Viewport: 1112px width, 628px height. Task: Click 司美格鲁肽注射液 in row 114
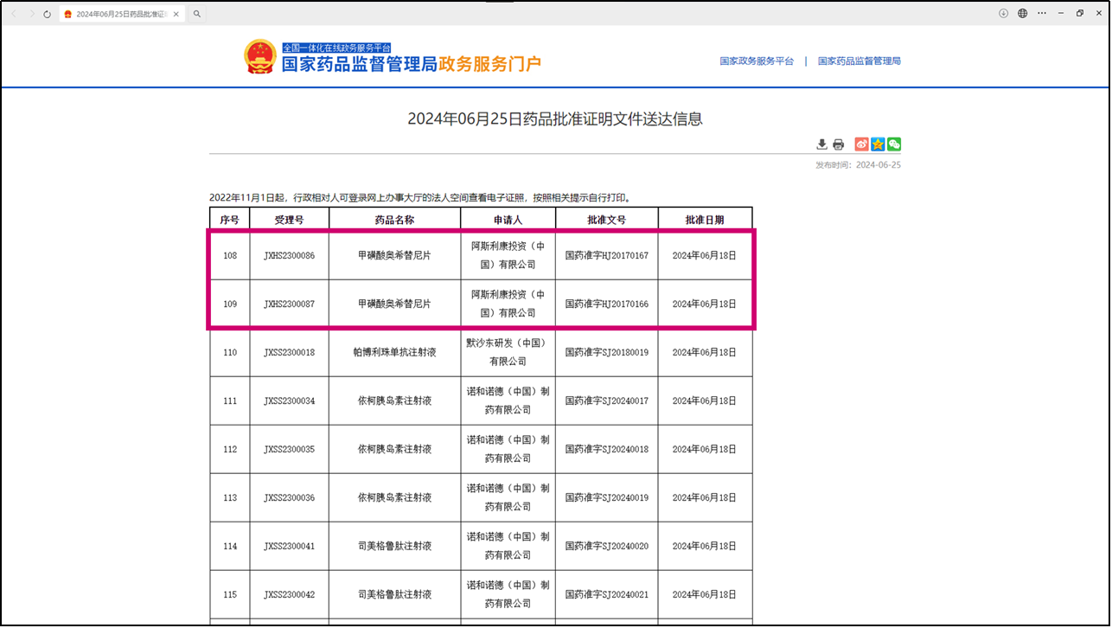[394, 547]
